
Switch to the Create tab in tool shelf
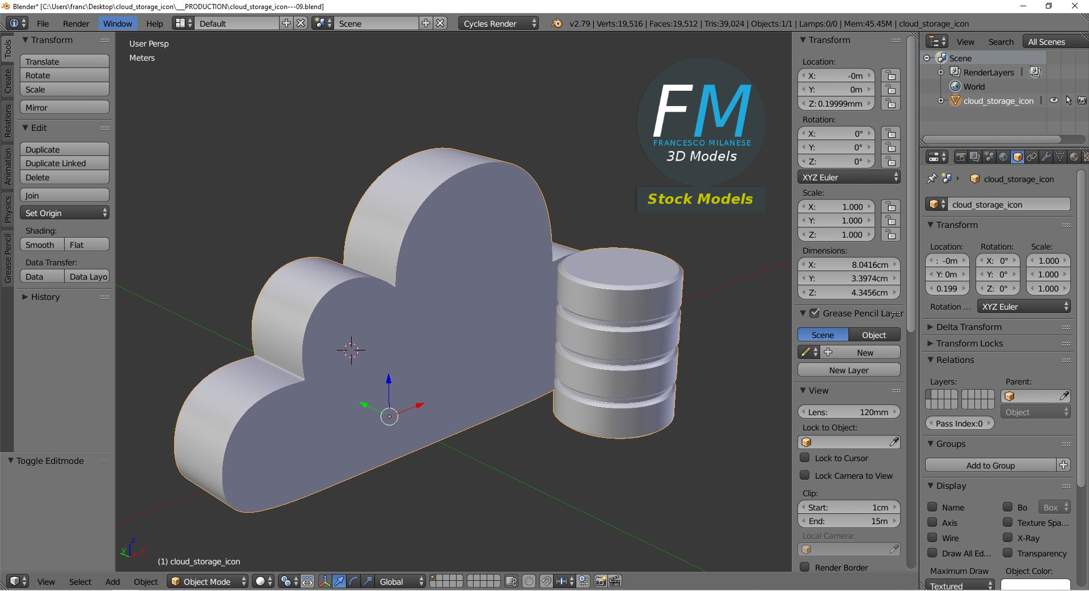[8, 81]
